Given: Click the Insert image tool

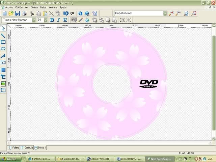Looking at the screenshot, I should pos(3,83).
